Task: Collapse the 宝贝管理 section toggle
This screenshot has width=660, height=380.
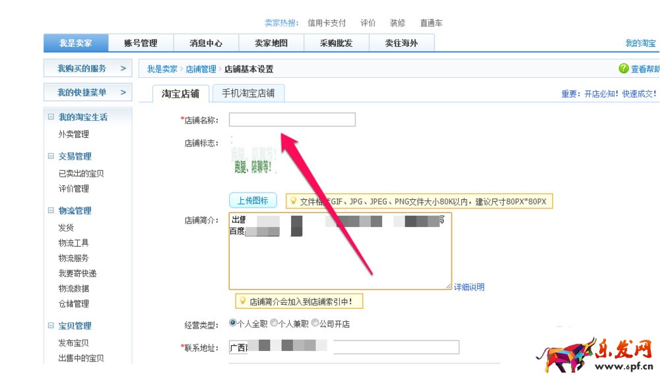Action: pyautogui.click(x=51, y=326)
